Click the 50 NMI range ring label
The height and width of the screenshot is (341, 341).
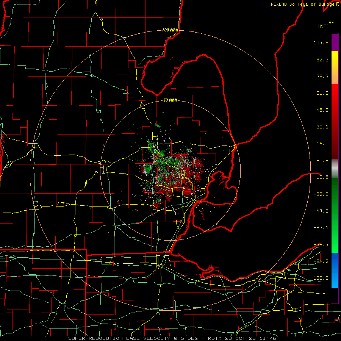170,100
